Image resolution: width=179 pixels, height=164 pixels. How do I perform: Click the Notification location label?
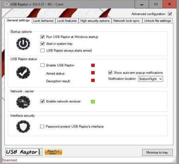[x=122, y=79]
